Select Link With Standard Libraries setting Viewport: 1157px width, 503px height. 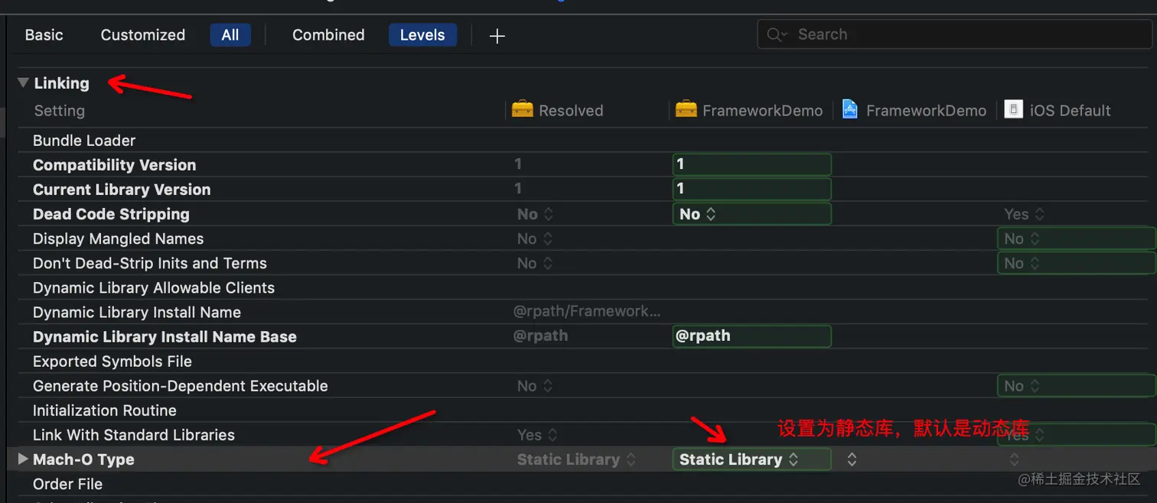click(134, 435)
